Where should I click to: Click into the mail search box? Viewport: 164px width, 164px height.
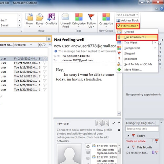click(23, 39)
